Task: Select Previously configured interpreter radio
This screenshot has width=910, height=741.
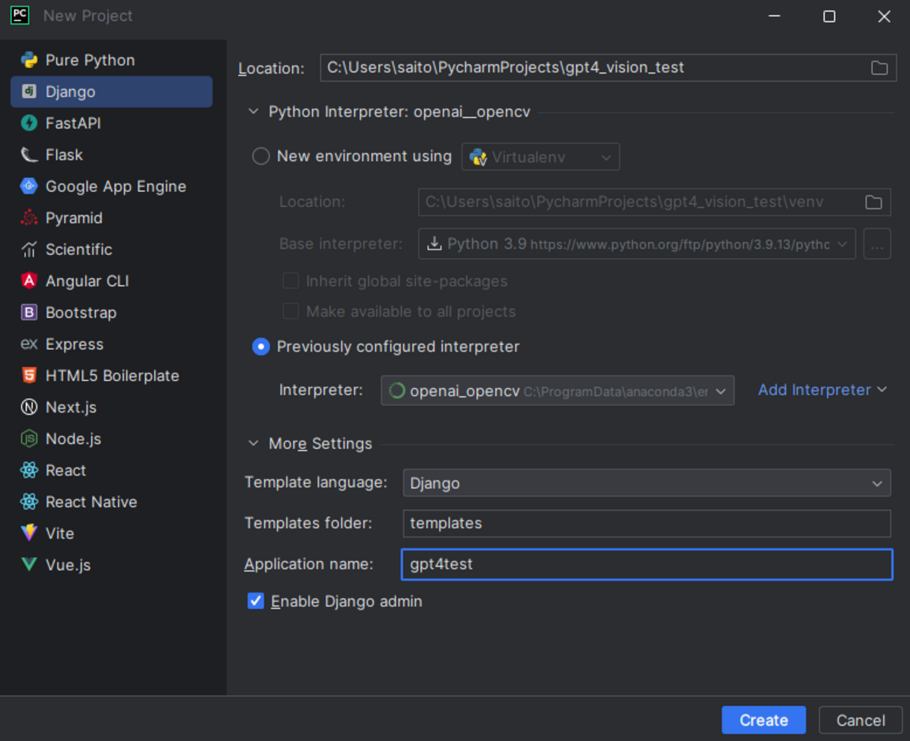Action: point(260,347)
